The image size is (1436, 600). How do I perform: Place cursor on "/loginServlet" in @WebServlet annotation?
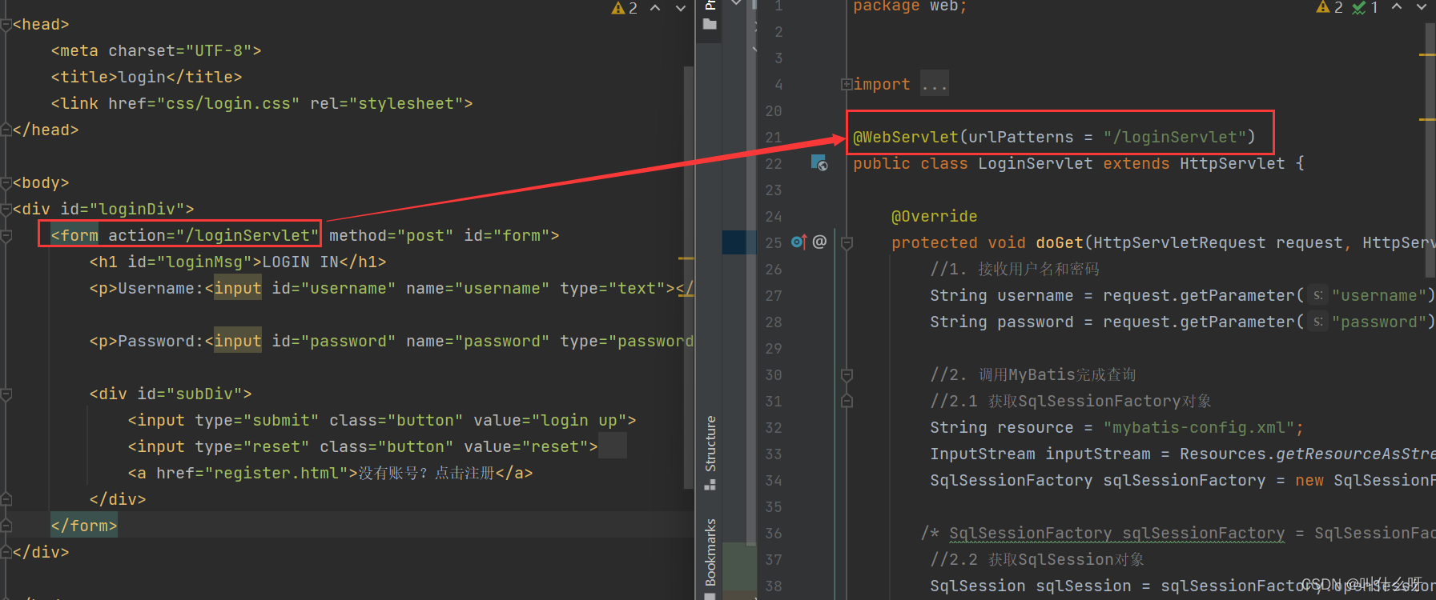1173,137
